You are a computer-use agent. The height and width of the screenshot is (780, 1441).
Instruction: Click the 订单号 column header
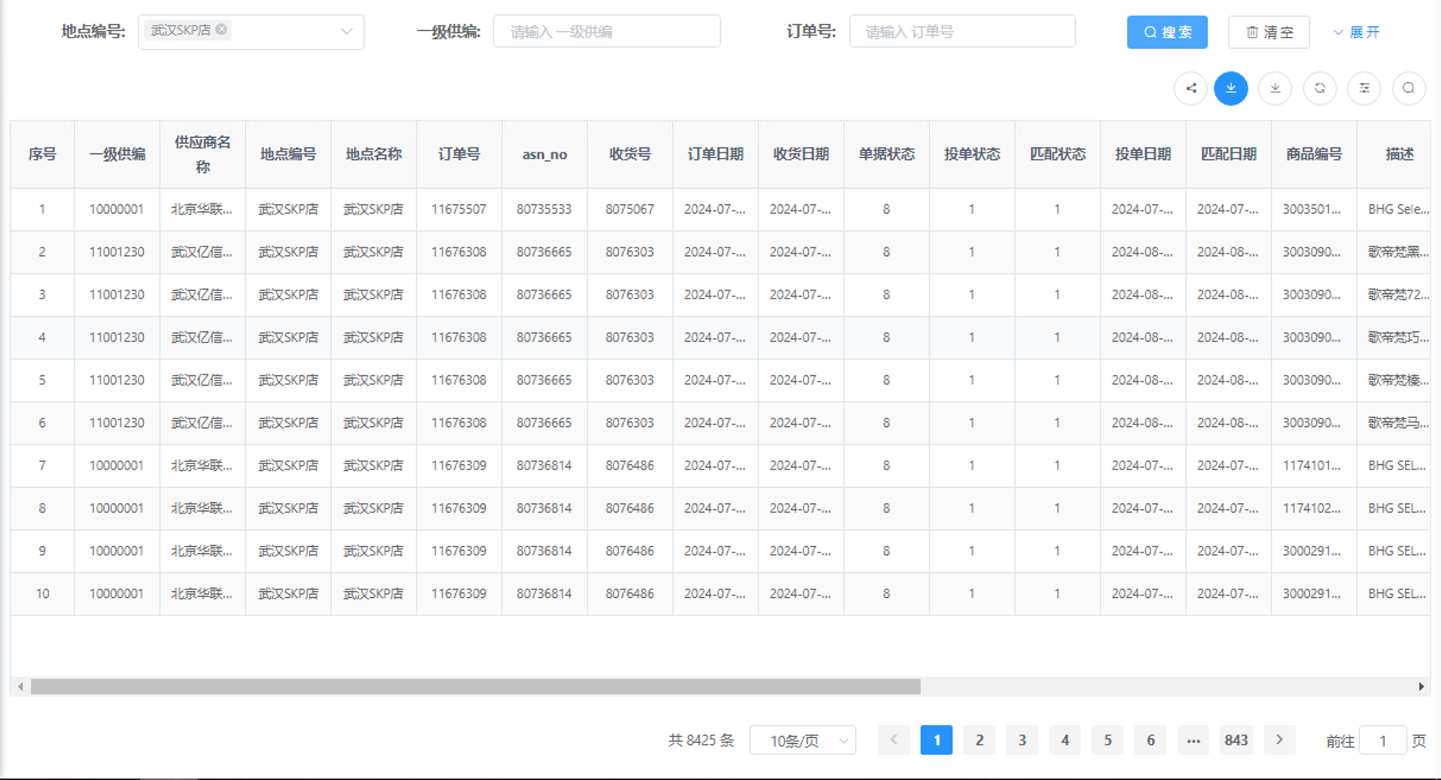click(459, 154)
